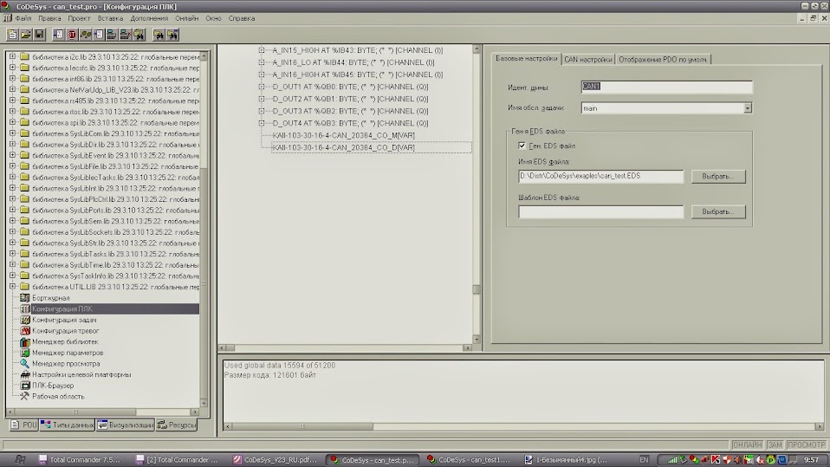Expand библиотека SysLibSockets.lib folder

(x=13, y=232)
